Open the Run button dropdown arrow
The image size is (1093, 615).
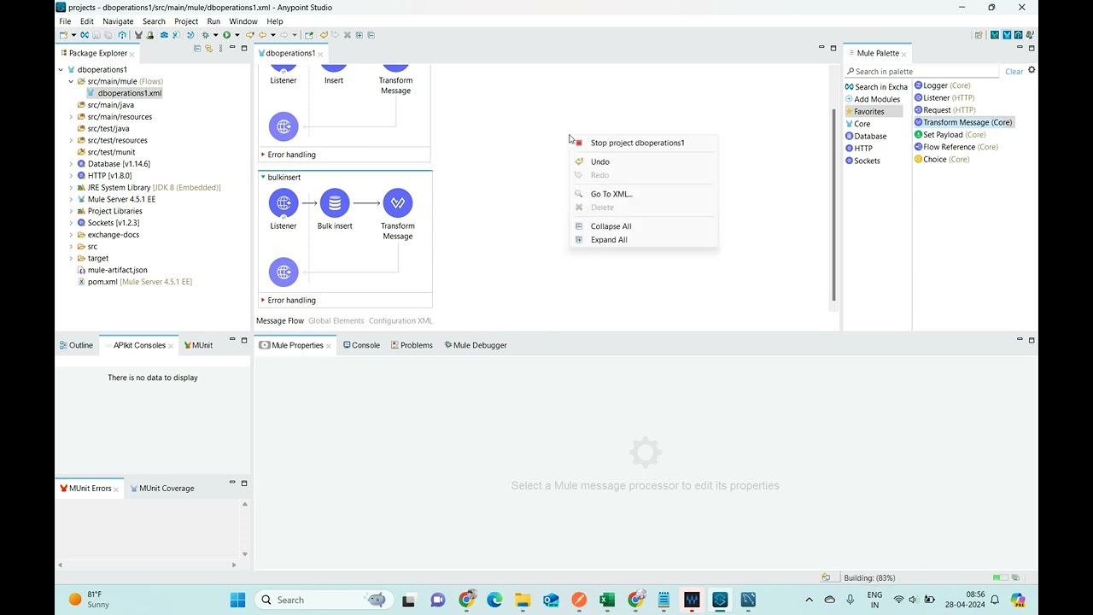pyautogui.click(x=237, y=35)
